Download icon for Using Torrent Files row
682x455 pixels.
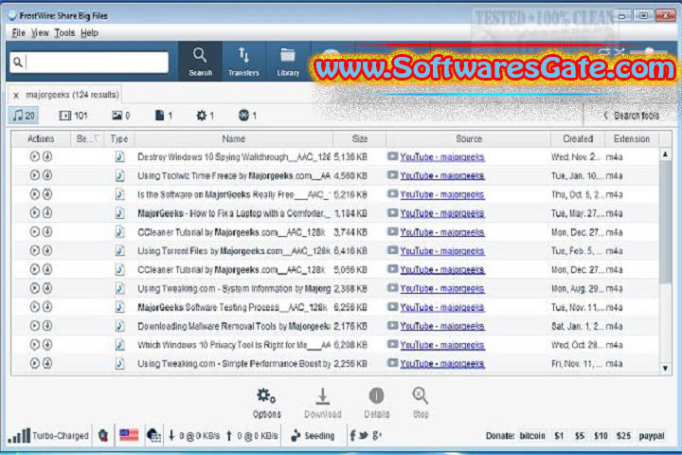tap(47, 250)
